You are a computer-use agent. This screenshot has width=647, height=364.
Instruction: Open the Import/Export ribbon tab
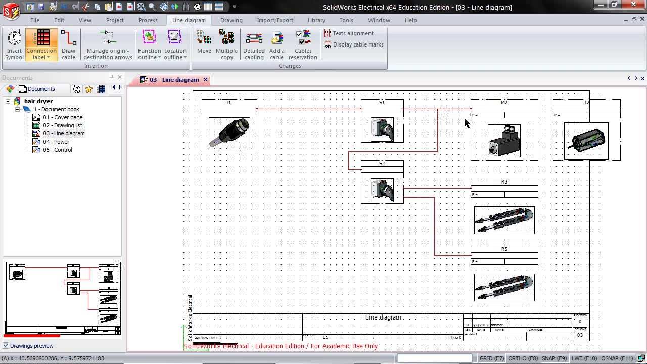[274, 20]
